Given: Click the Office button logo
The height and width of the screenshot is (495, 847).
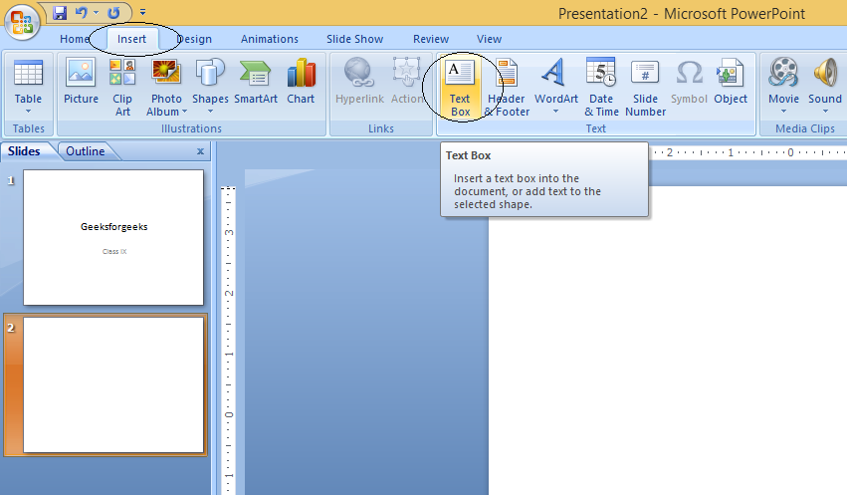Looking at the screenshot, I should 22,22.
